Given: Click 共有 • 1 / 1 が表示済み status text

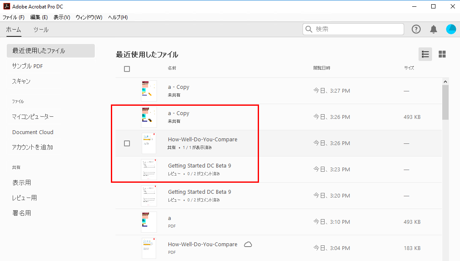Looking at the screenshot, I should 190,148.
